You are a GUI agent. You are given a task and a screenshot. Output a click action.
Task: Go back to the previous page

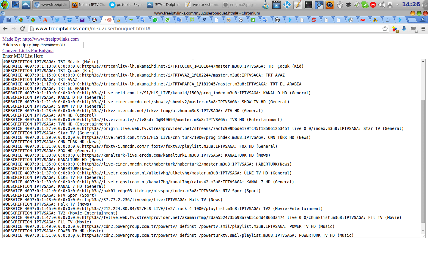pyautogui.click(x=5, y=28)
